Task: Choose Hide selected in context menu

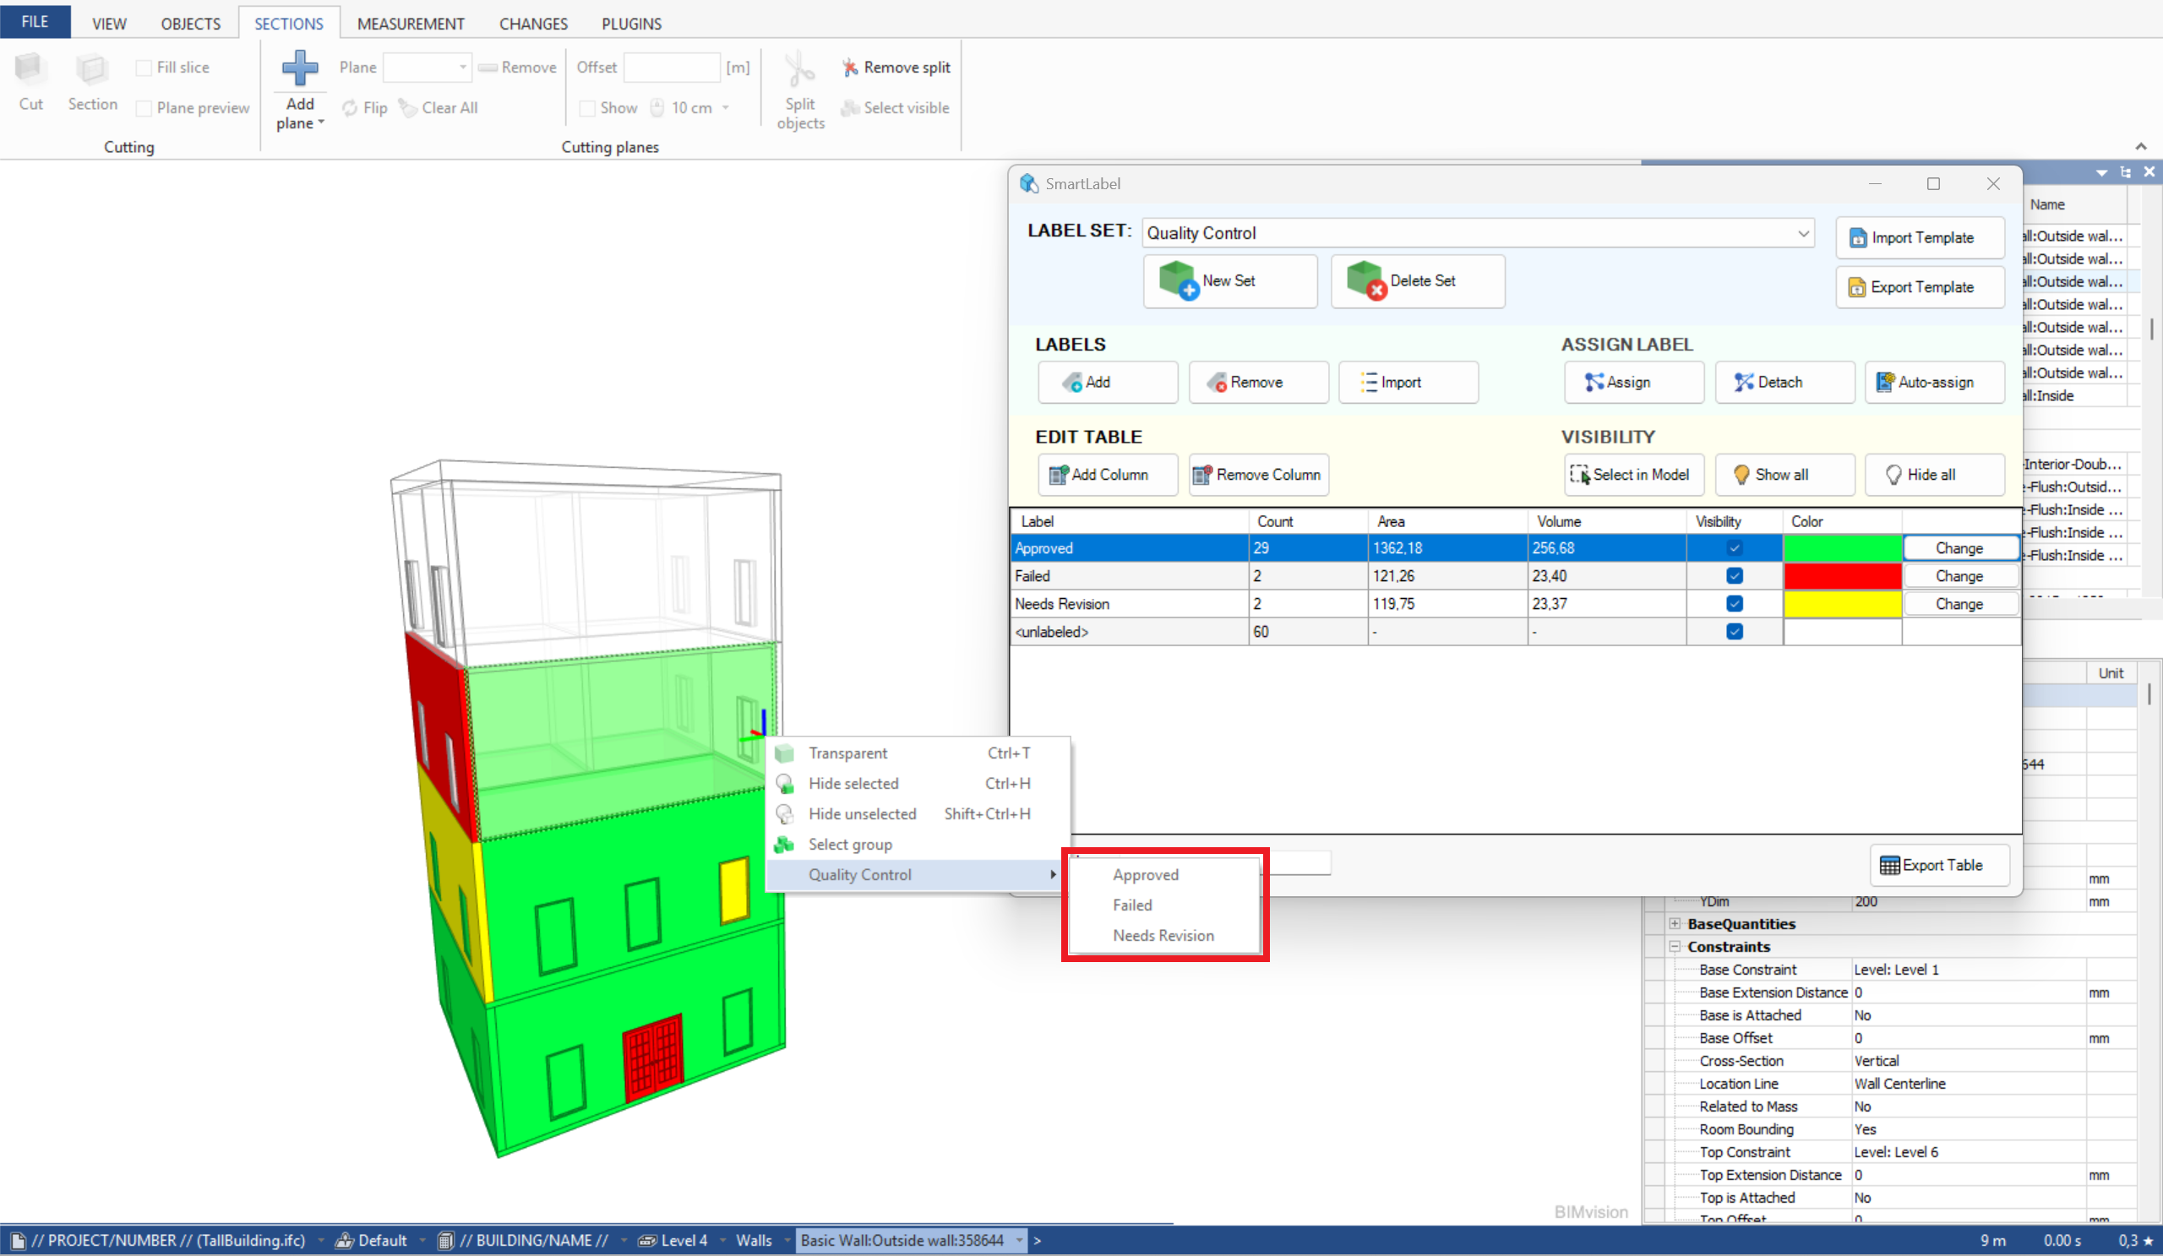Action: pyautogui.click(x=918, y=783)
